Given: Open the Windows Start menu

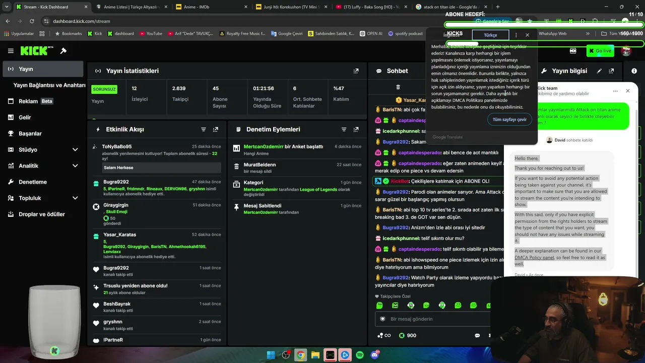Looking at the screenshot, I should pos(271,355).
